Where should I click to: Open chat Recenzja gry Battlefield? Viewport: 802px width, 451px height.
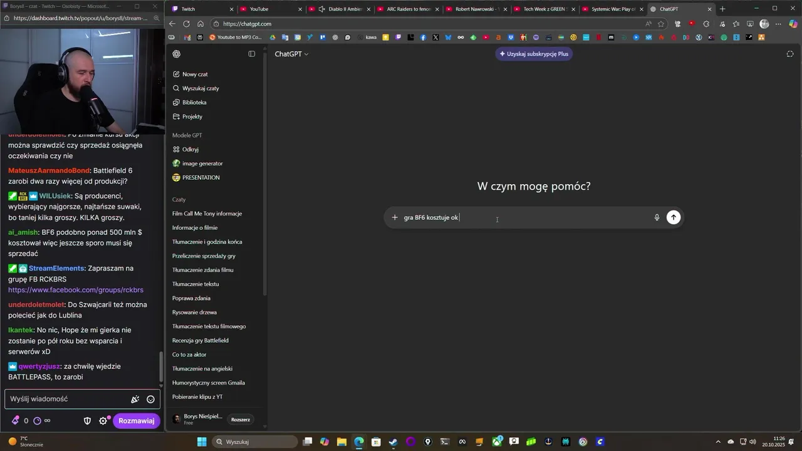click(200, 340)
